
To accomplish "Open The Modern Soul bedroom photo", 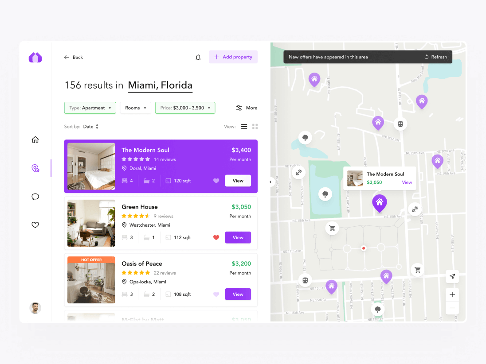I will 91,166.
